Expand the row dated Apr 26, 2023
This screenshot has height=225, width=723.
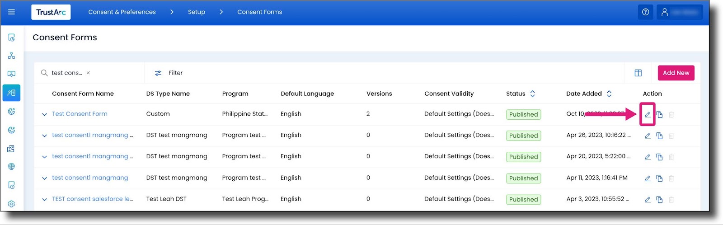(44, 136)
